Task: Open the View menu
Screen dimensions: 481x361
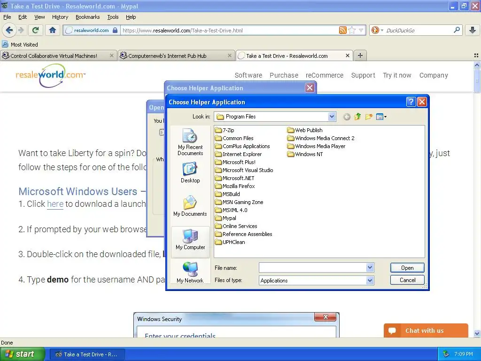Action: coord(39,17)
